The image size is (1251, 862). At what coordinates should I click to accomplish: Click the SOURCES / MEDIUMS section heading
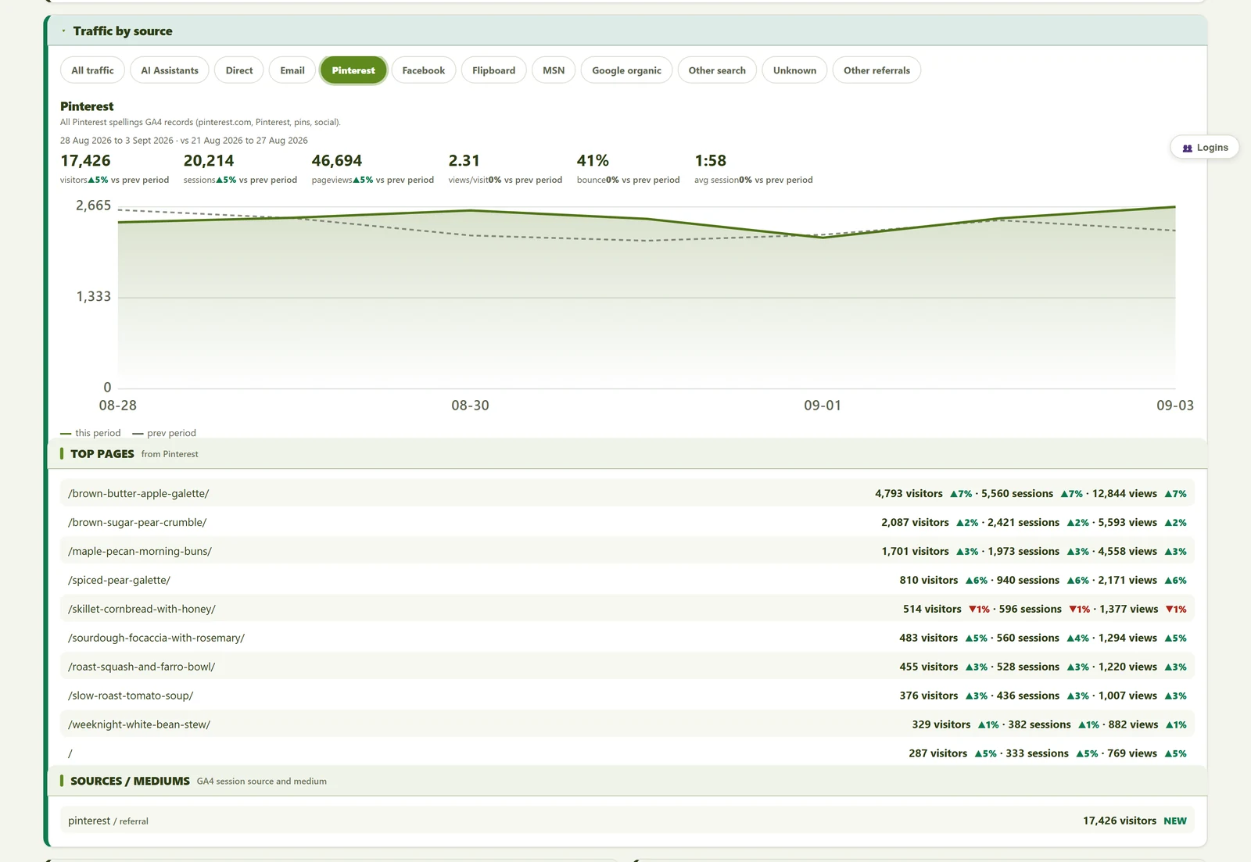130,782
